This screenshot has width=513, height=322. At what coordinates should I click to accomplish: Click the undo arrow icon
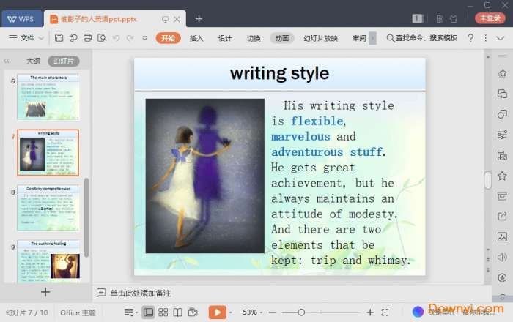pyautogui.click(x=116, y=38)
